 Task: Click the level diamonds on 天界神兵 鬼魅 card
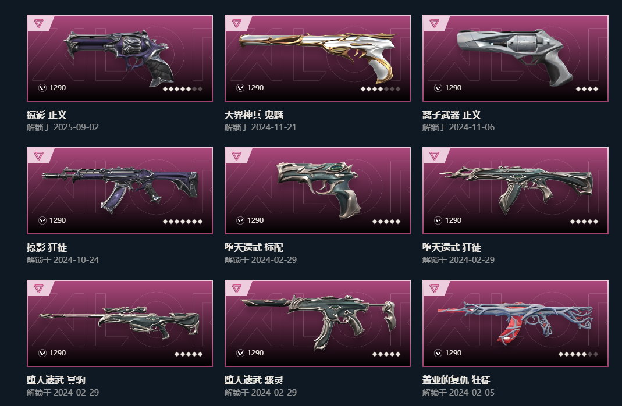(x=381, y=89)
